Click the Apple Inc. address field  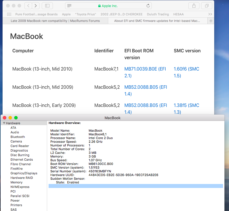click(x=108, y=6)
